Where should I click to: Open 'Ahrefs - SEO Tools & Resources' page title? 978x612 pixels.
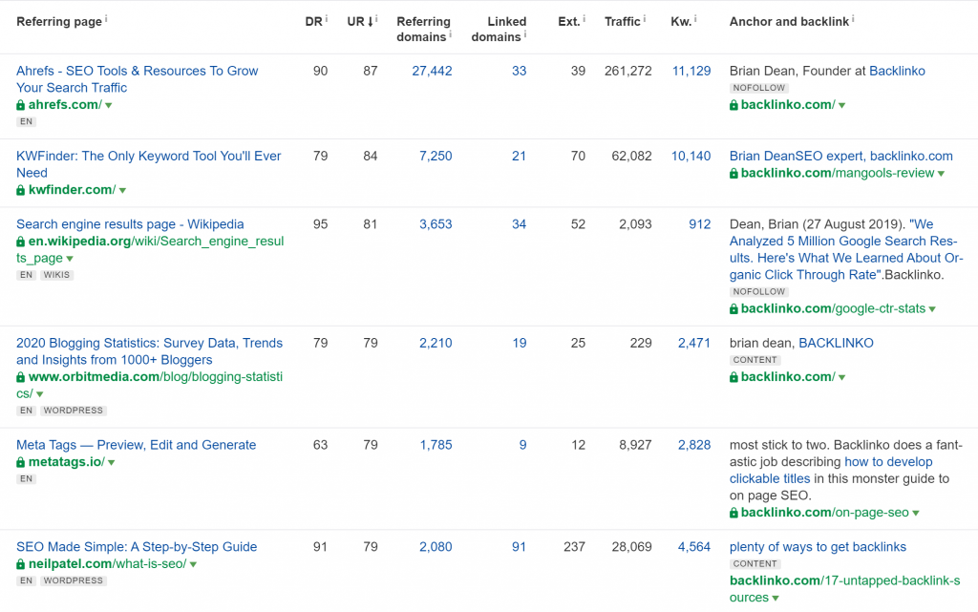pyautogui.click(x=138, y=79)
